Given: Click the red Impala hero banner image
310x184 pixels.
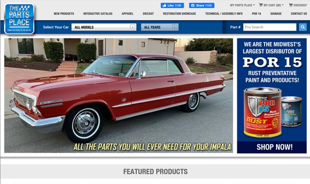Looking at the screenshot, I should (119, 95).
